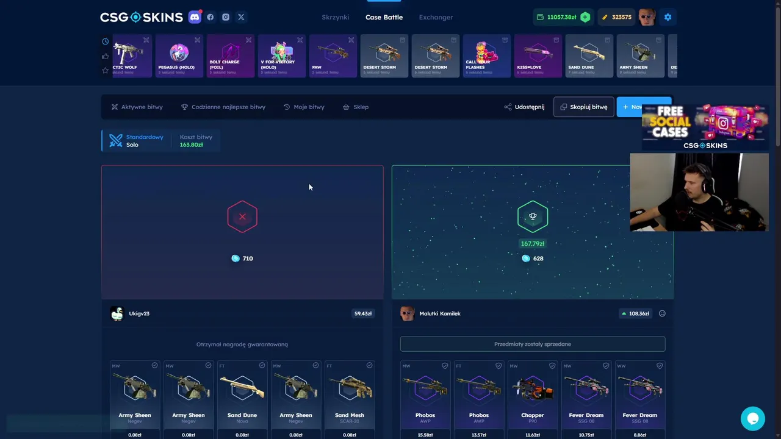
Task: Open the Exchanger tab
Action: pos(436,17)
